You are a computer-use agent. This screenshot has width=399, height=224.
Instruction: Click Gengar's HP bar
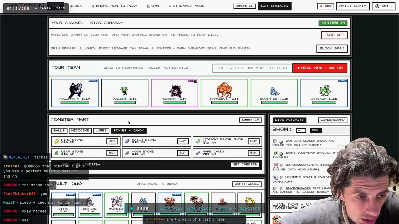175,102
